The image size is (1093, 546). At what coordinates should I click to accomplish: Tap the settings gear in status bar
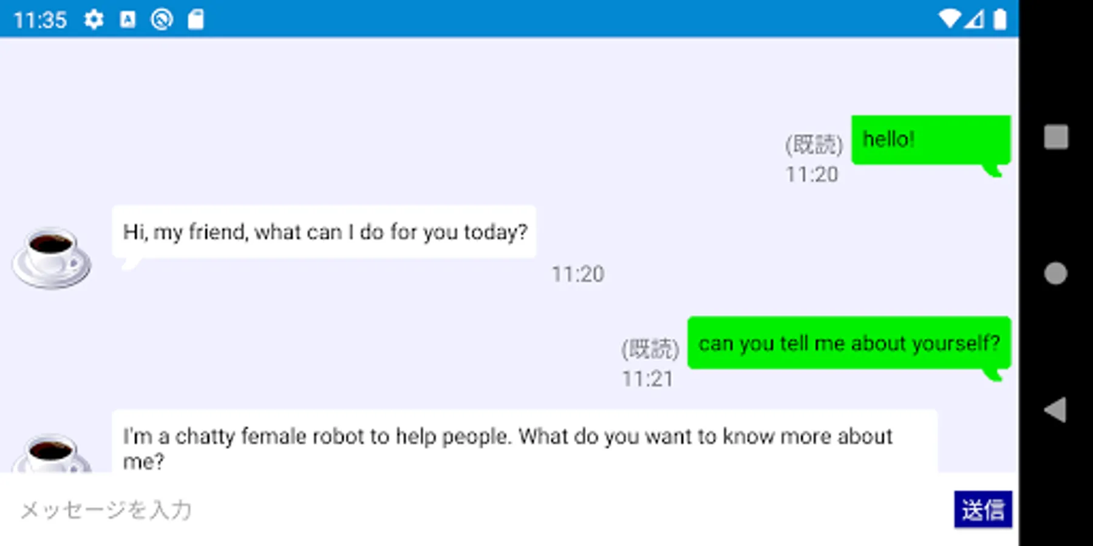[94, 20]
